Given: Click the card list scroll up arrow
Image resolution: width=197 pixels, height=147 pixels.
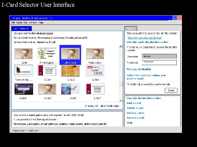Looking at the screenshot, I should (121, 46).
